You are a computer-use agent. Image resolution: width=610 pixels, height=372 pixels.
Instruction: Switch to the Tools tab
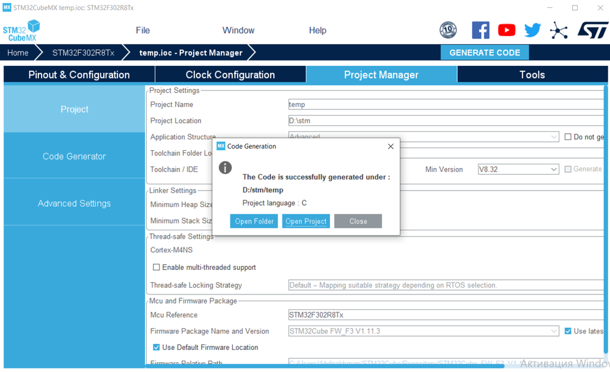point(532,75)
